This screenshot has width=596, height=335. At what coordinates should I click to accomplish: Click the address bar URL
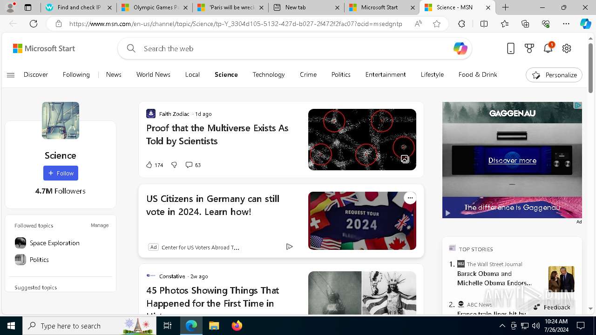(236, 24)
